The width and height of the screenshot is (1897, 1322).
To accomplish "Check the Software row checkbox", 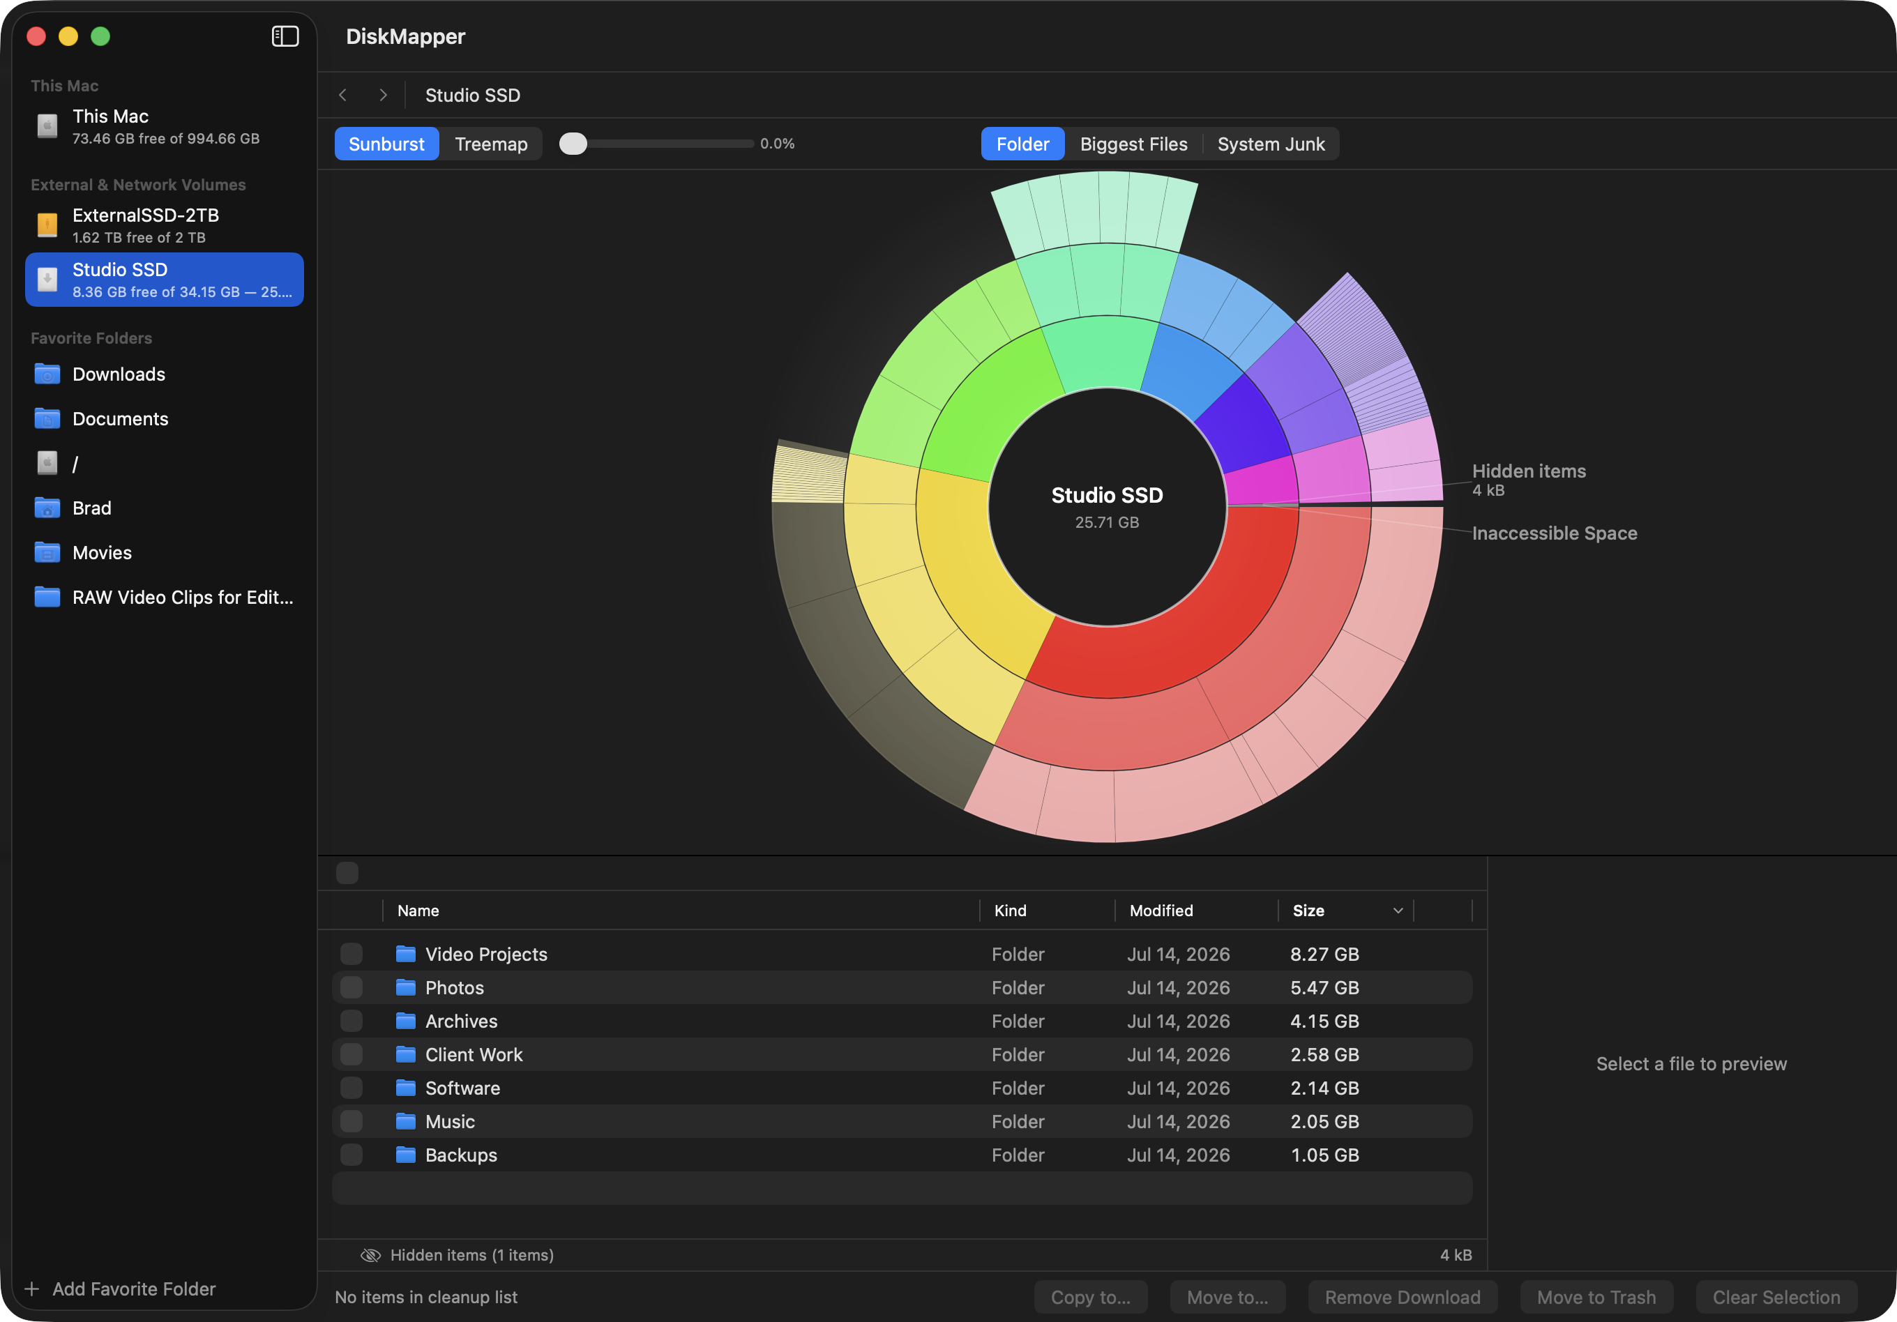I will [351, 1088].
